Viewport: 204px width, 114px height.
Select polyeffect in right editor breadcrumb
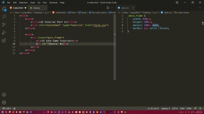135,13
